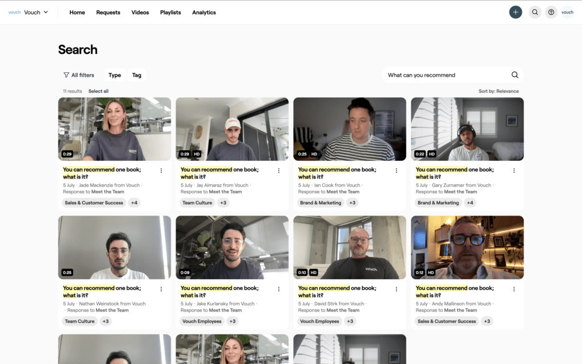Play Gary Zurnamer's video thumbnail
The image size is (582, 364).
[x=467, y=129]
